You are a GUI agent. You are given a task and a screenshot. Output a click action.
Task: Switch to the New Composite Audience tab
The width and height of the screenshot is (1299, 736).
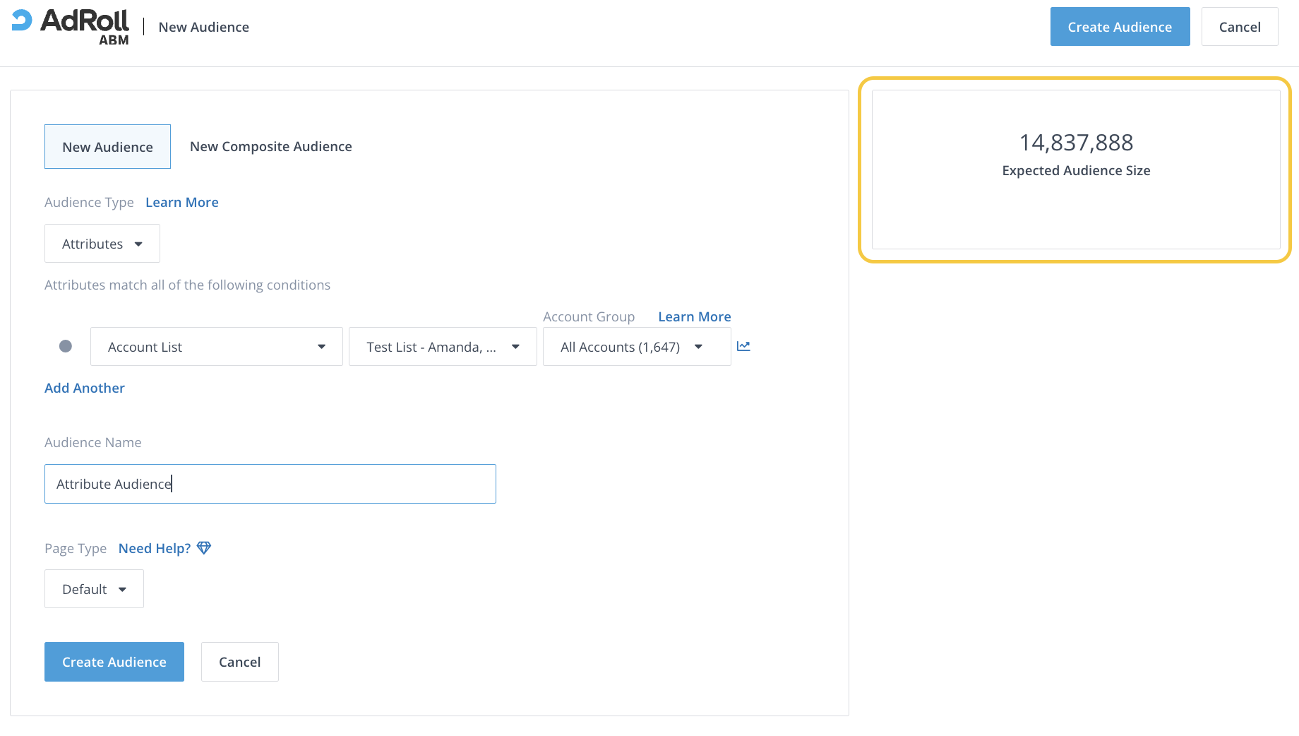[x=270, y=146]
